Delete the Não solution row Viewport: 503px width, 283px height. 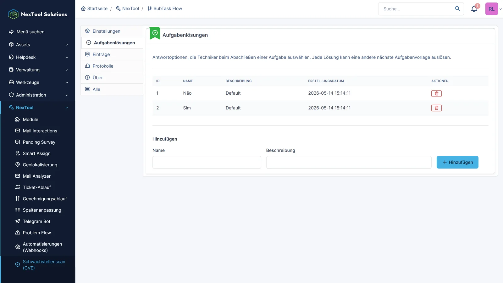(x=436, y=93)
